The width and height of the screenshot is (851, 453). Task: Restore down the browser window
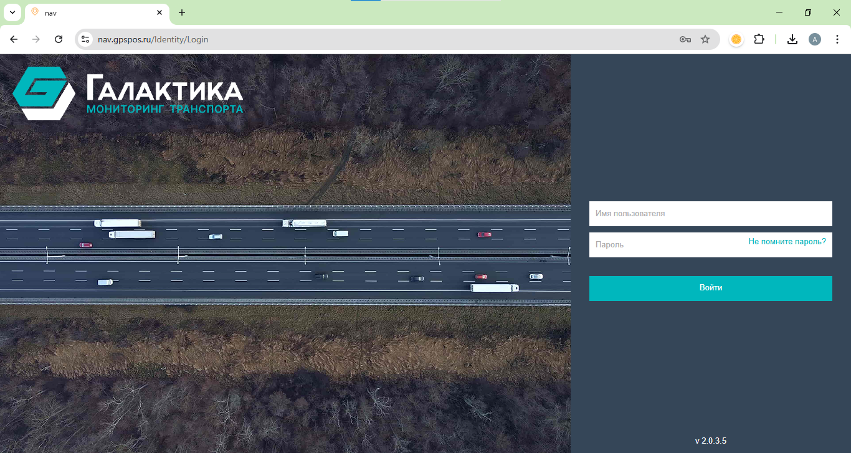click(808, 12)
